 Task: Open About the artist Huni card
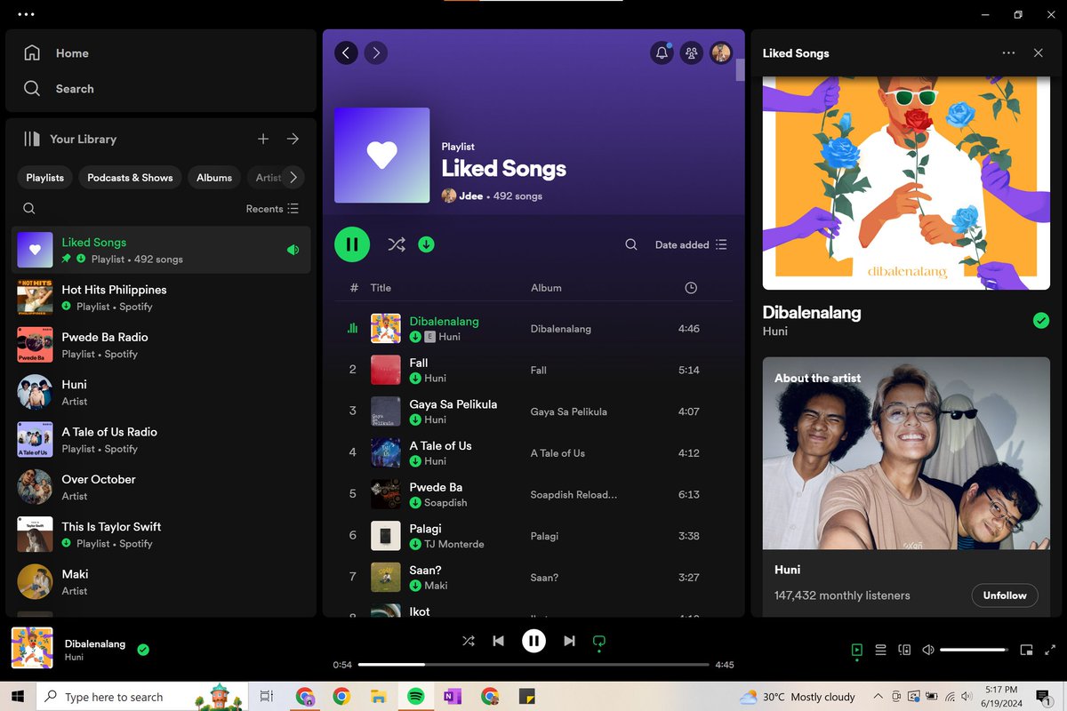(906, 487)
